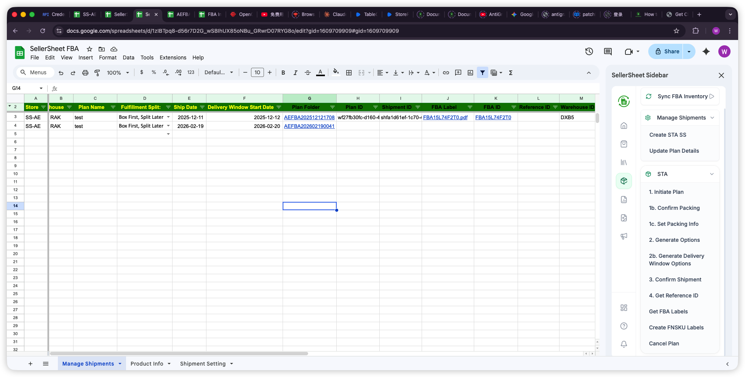
Task: Open the notifications bell icon in sidebar
Action: pyautogui.click(x=623, y=344)
